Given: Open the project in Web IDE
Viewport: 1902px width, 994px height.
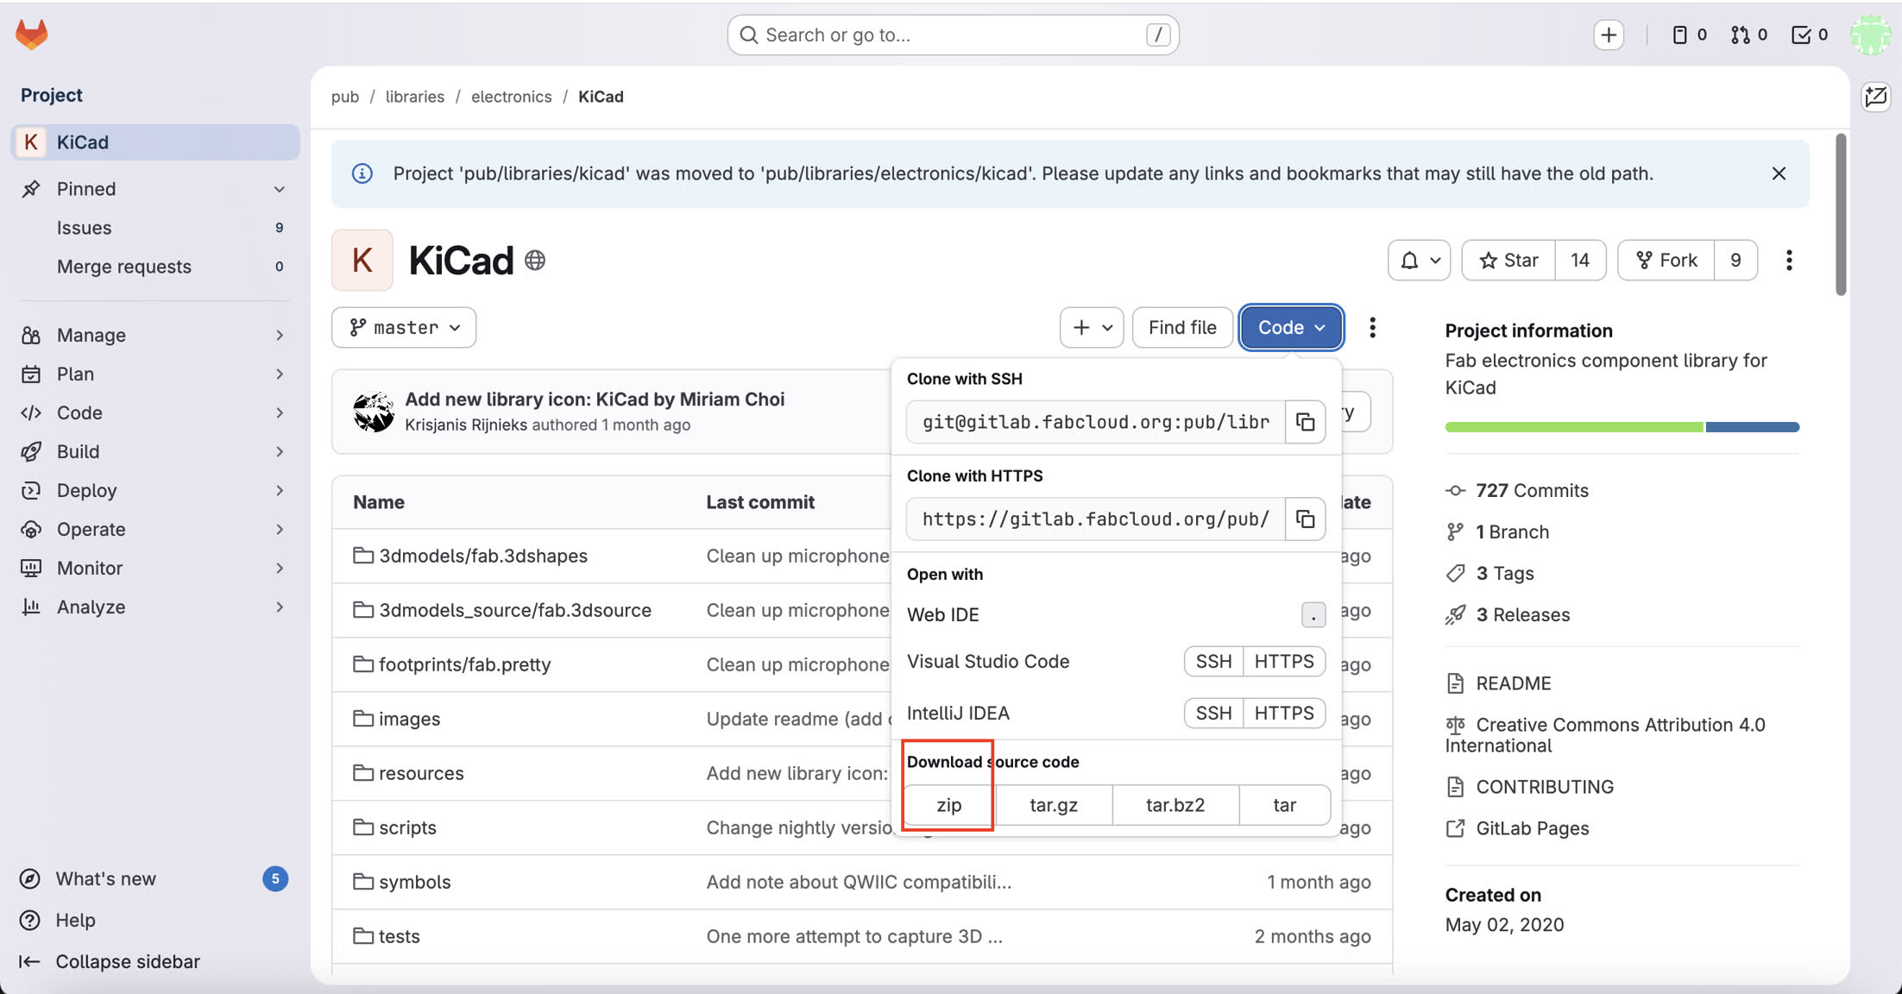Looking at the screenshot, I should tap(1116, 614).
